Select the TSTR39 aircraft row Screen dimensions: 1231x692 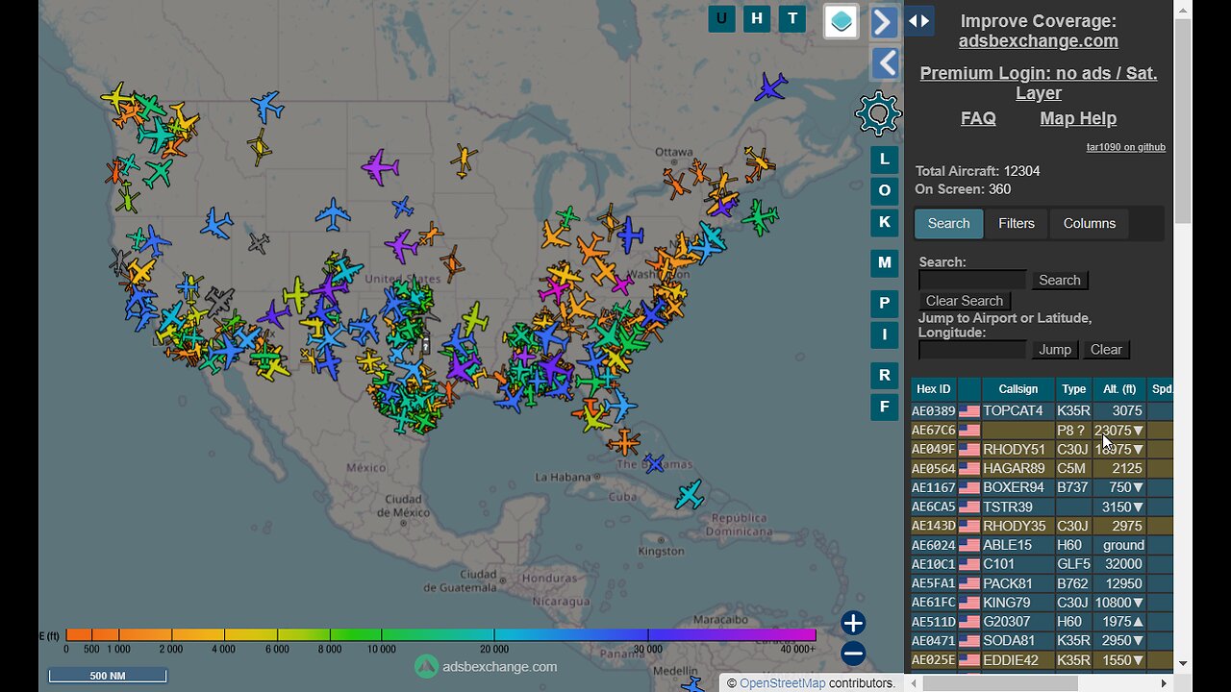(x=1042, y=507)
